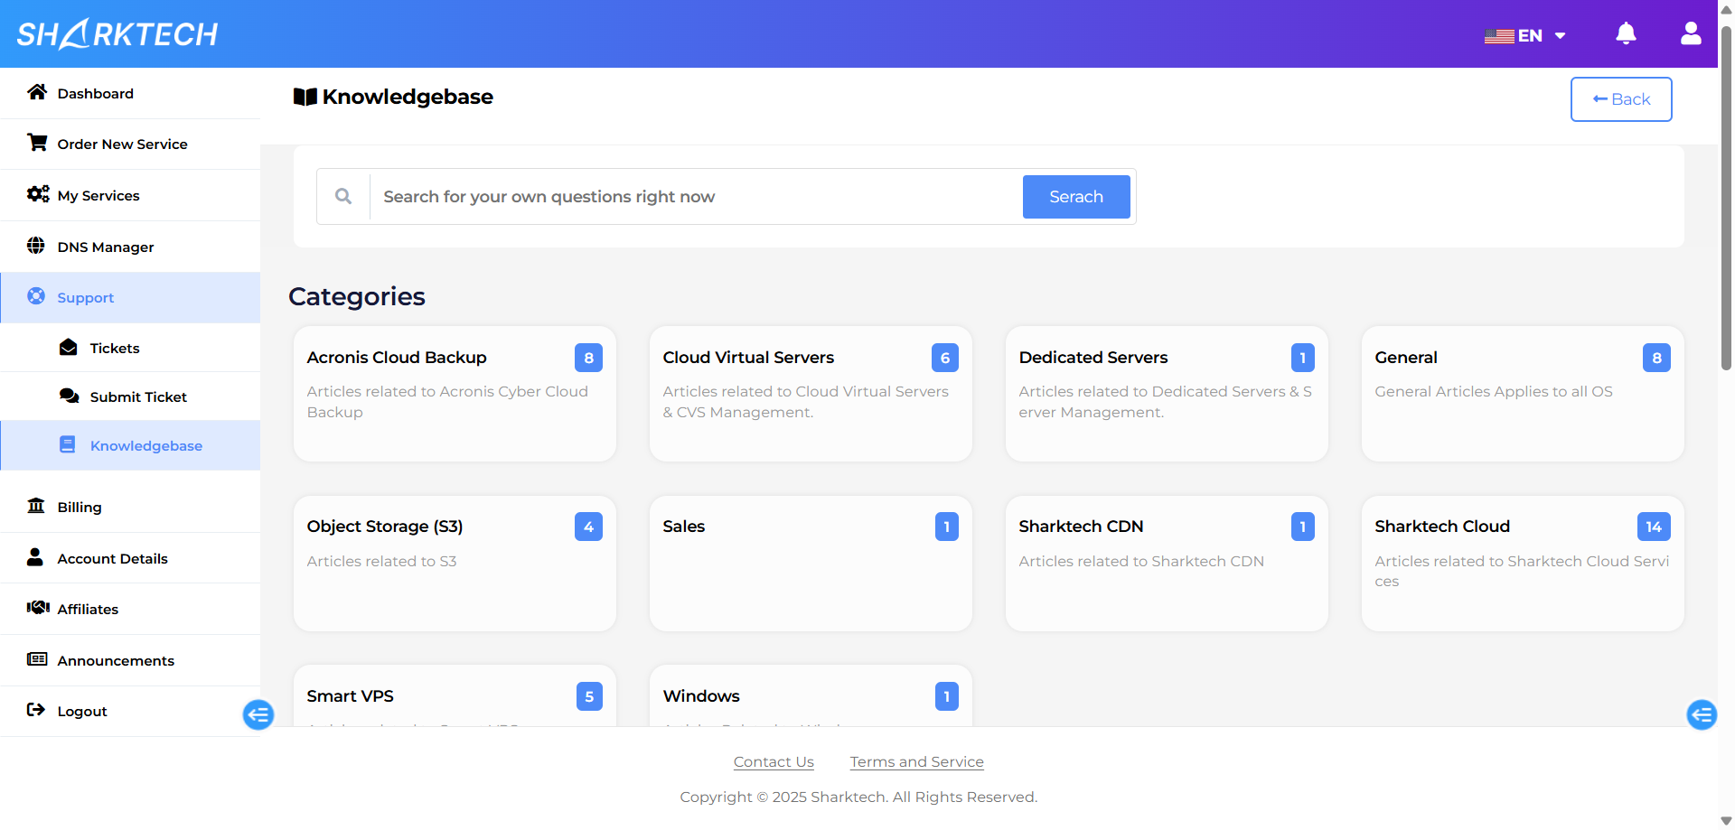Click Announcements newspaper icon
This screenshot has width=1735, height=830.
(x=37, y=659)
